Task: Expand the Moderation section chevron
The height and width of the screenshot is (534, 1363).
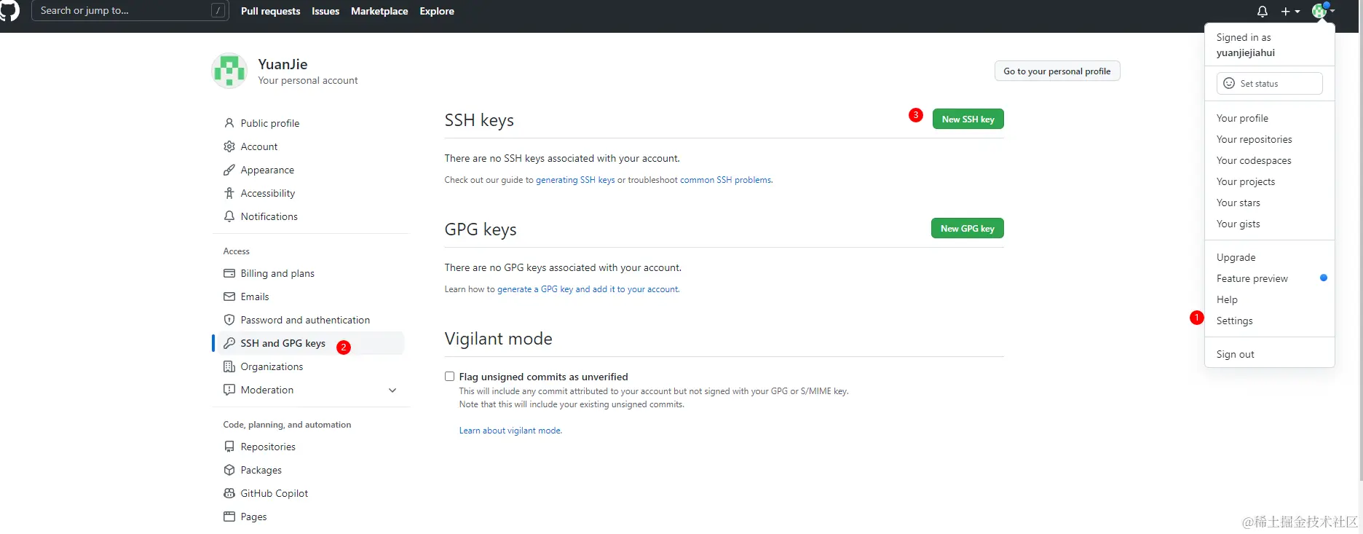Action: pos(392,390)
